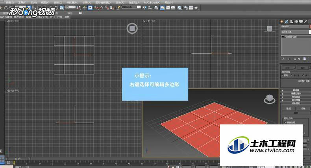Click the teapot Render Production icon
Screen dimensions: 311x168
[x=196, y=8]
